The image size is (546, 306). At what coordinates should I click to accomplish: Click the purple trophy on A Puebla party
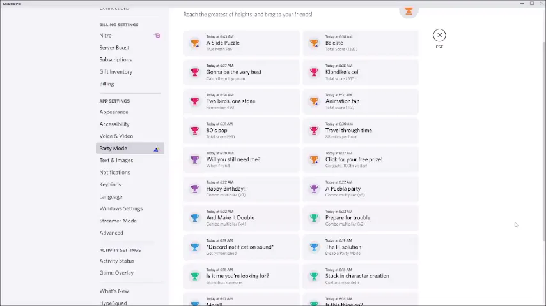pyautogui.click(x=314, y=189)
